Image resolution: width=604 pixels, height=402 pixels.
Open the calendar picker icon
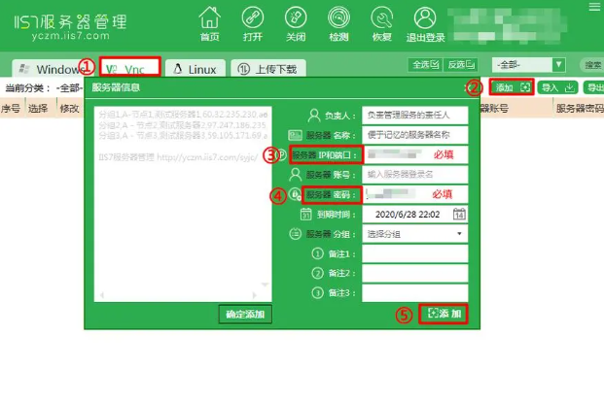point(459,215)
